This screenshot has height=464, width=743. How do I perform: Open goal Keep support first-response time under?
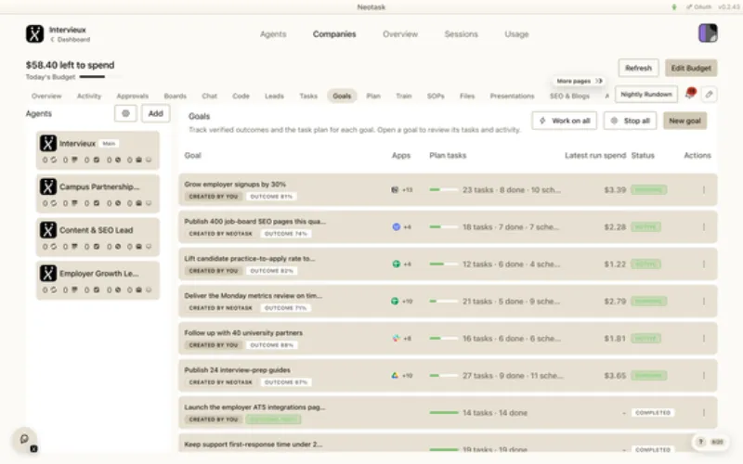coord(253,445)
